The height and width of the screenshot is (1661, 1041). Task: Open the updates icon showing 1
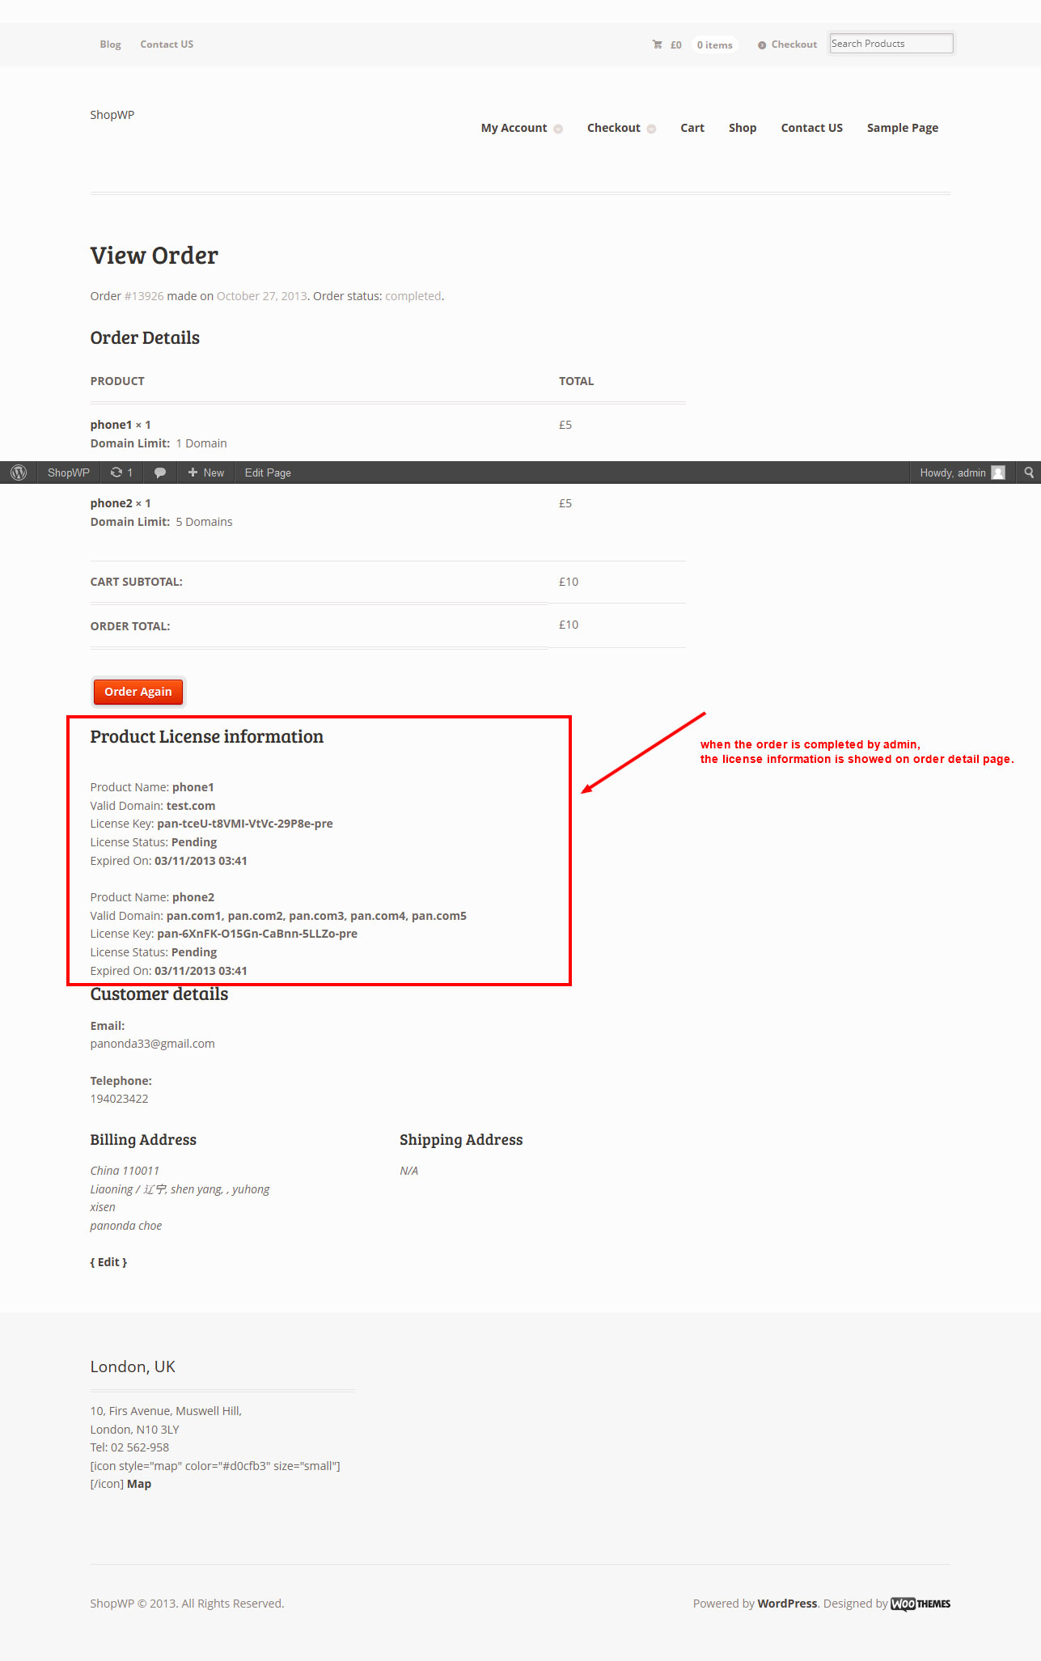click(x=121, y=472)
